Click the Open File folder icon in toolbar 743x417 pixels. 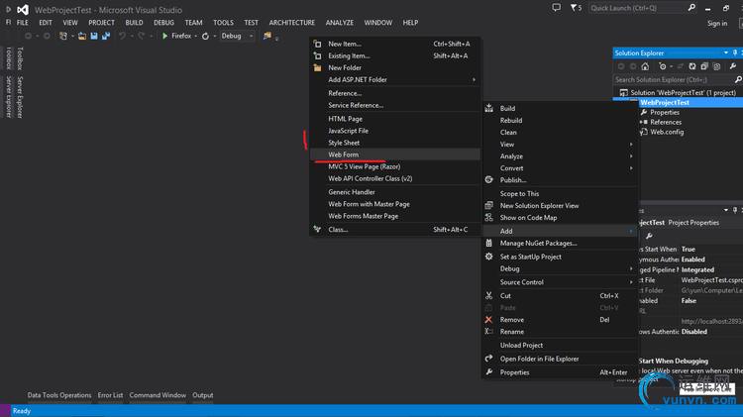pos(82,36)
